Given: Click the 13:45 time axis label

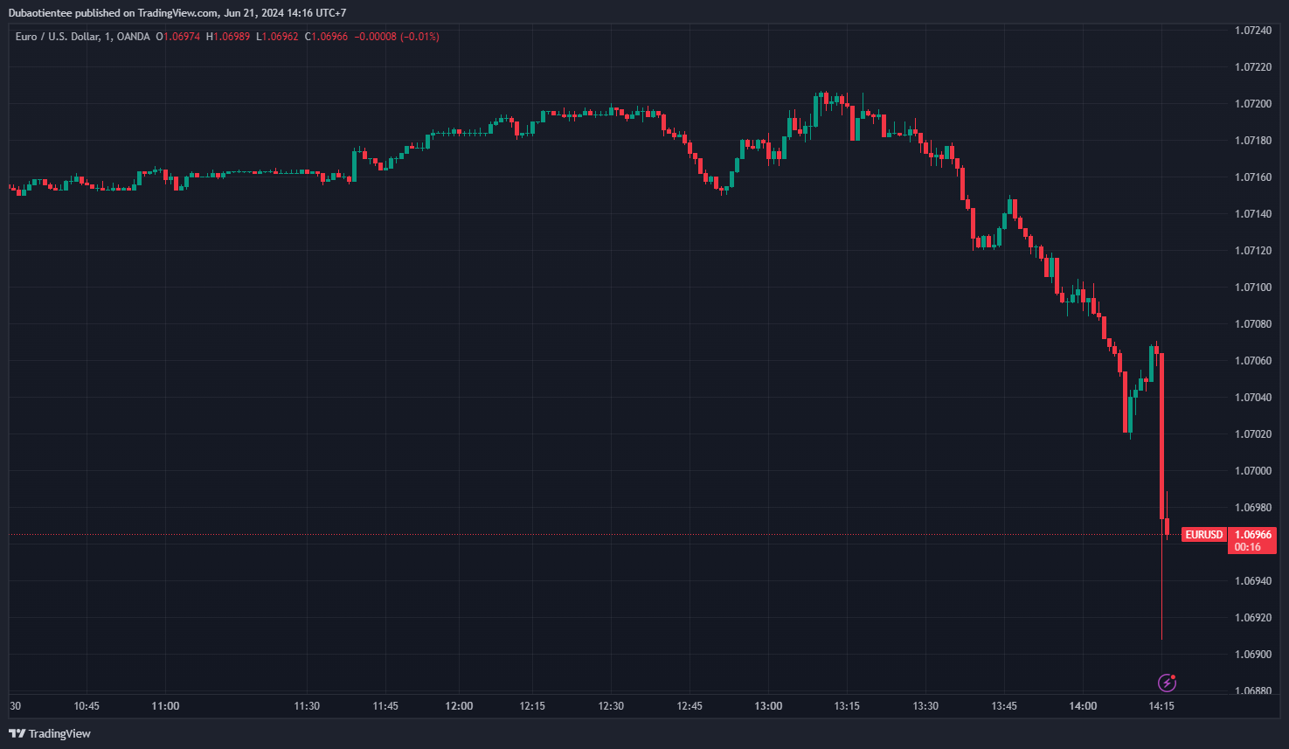Looking at the screenshot, I should point(1004,706).
